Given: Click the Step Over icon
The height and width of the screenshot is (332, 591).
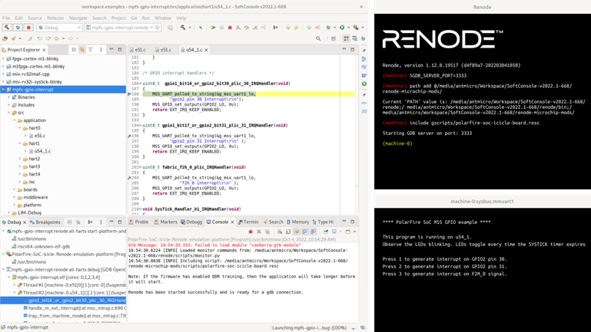Looking at the screenshot, I should [x=247, y=28].
